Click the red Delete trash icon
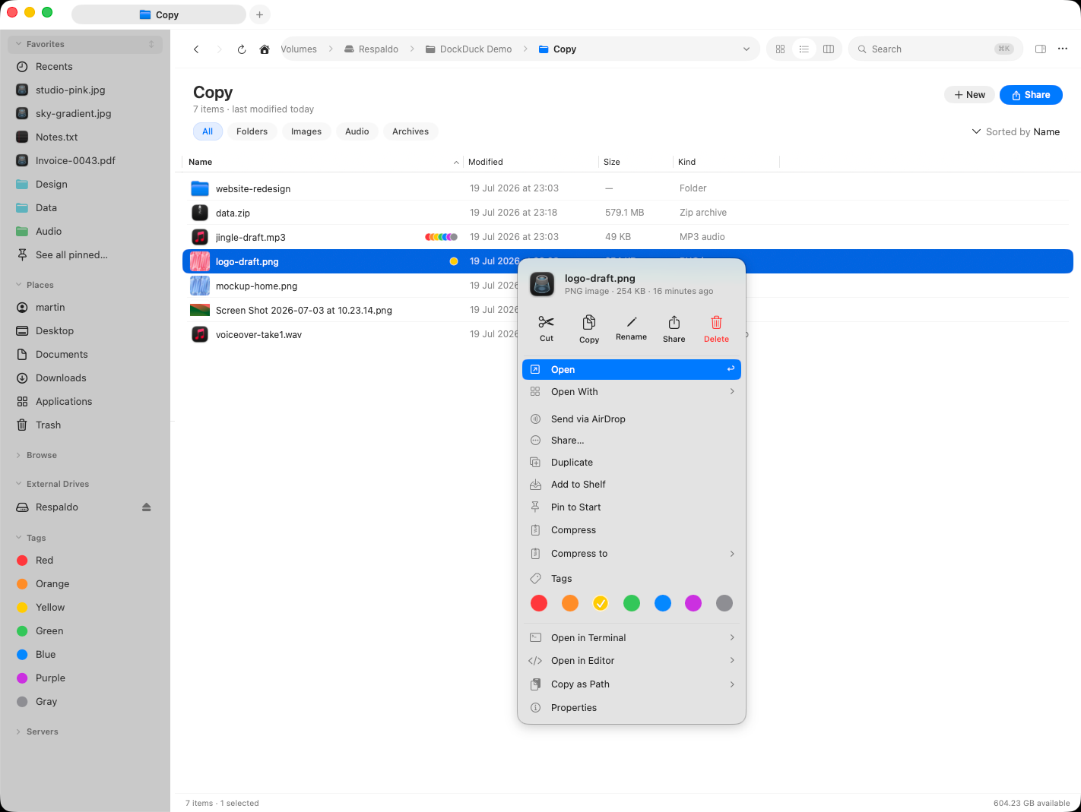1081x812 pixels. 716,322
